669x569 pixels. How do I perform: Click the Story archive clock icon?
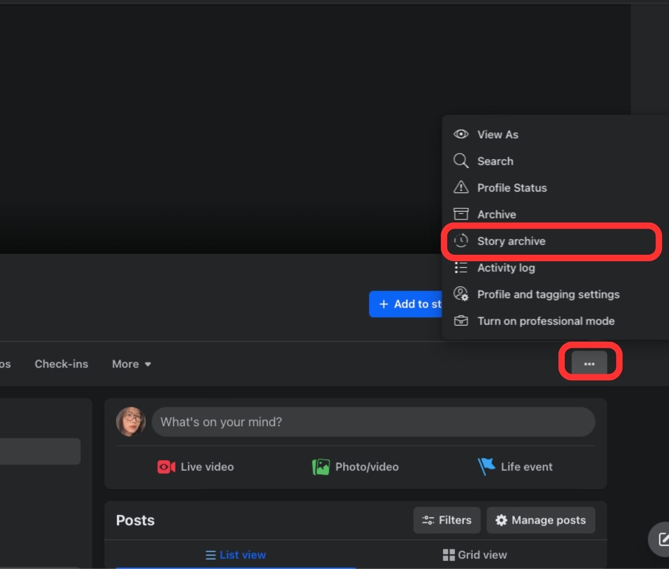tap(461, 241)
